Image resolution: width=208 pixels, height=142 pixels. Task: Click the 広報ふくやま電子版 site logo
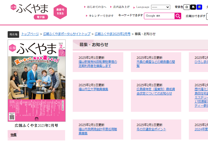(x=30, y=11)
